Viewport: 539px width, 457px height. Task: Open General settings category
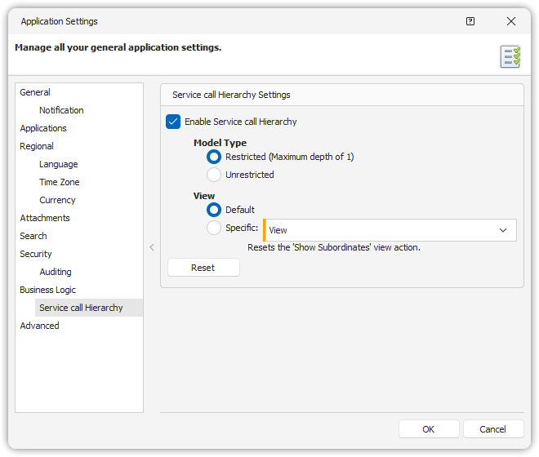35,92
